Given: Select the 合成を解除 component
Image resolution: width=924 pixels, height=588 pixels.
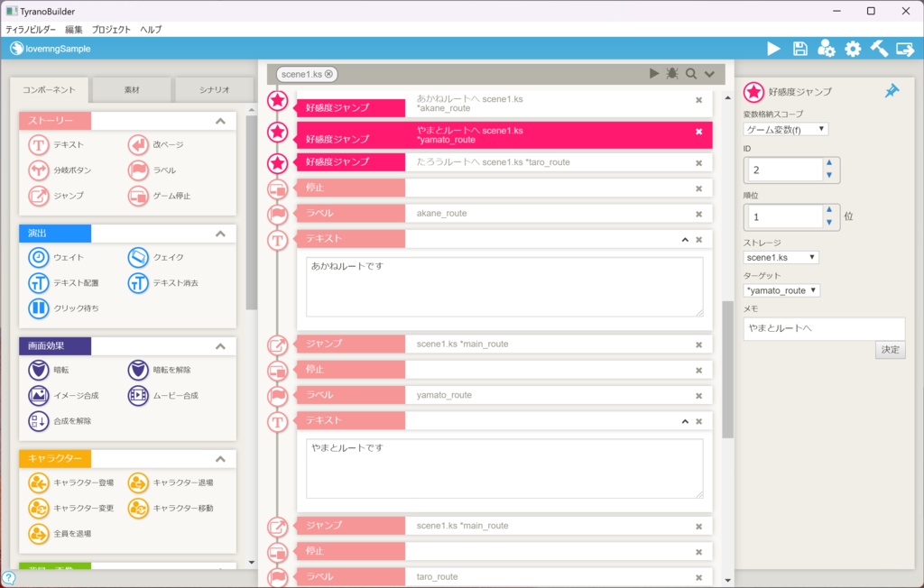Looking at the screenshot, I should [x=60, y=420].
